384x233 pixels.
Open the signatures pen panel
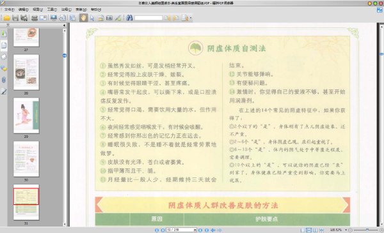(4, 91)
